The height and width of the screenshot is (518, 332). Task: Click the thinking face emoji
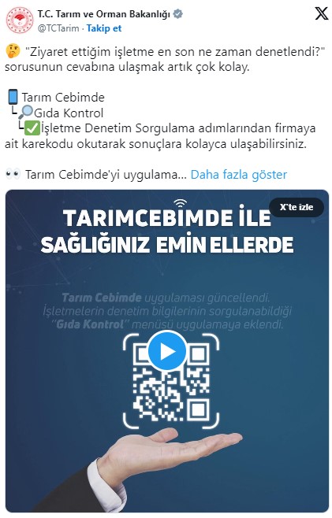13,51
